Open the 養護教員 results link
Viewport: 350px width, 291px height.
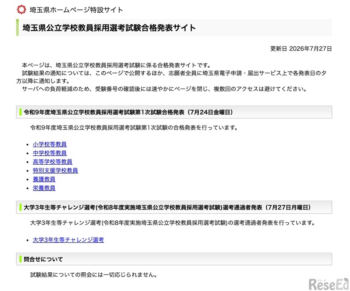44,179
